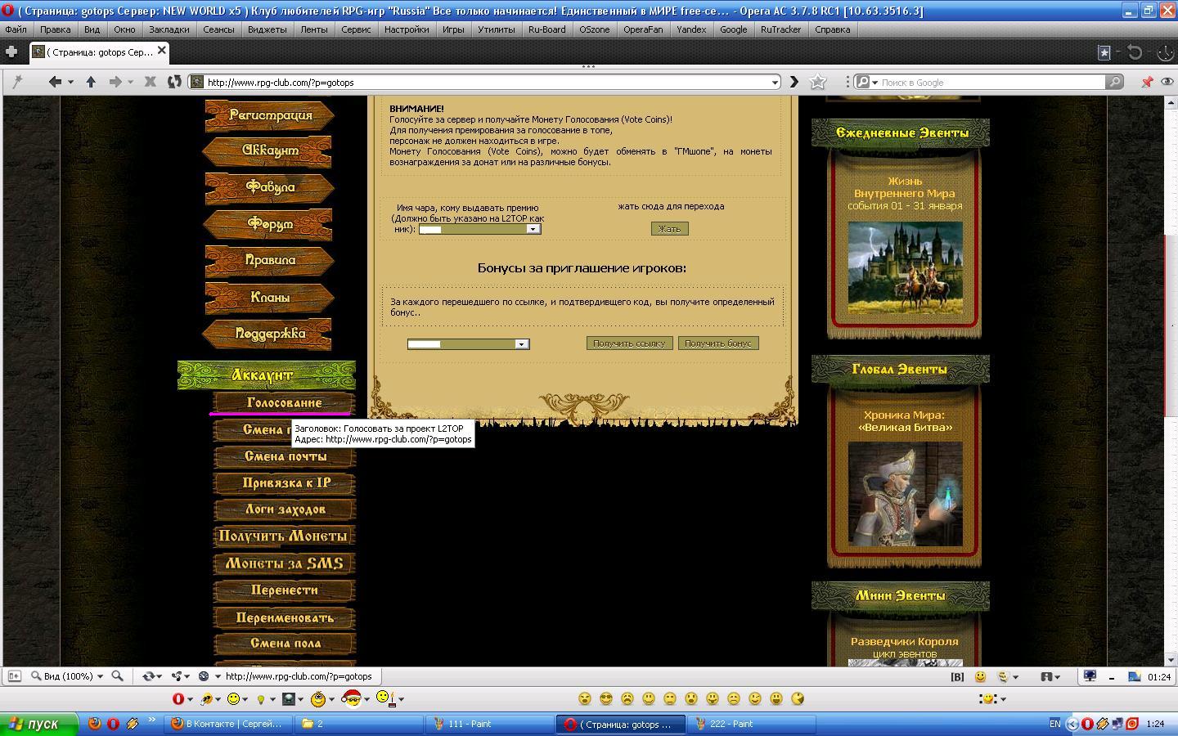The image size is (1178, 736).
Task: Click the Santa hat smiley icon
Action: [352, 698]
